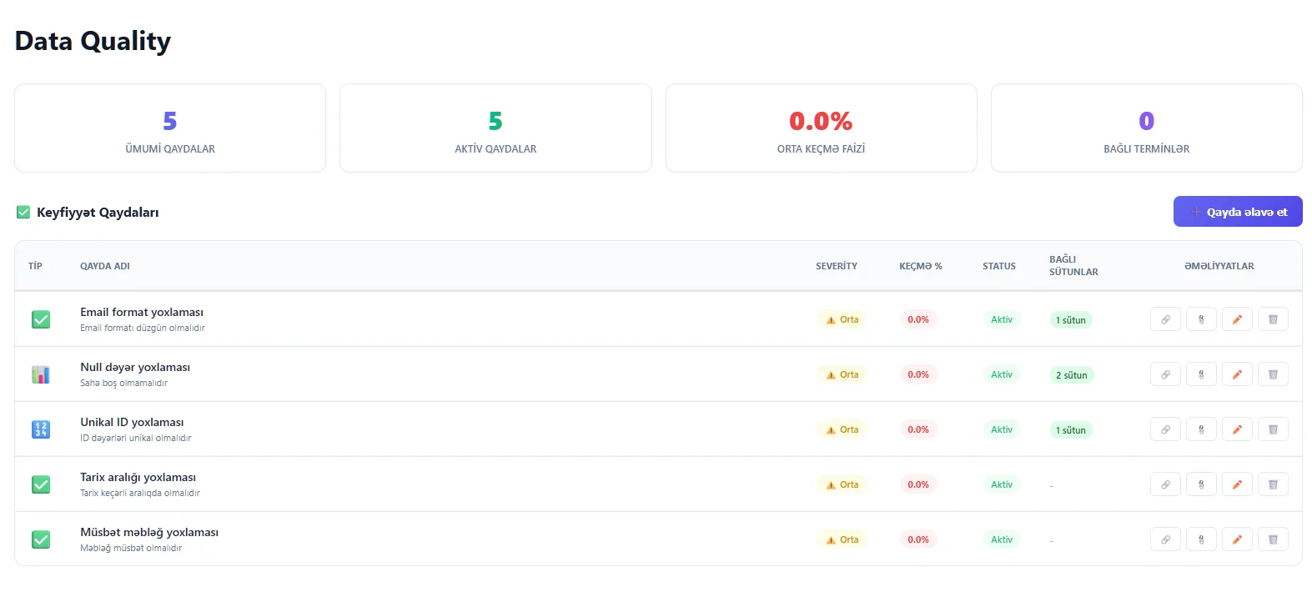Click icon between link and pencil, Tarix aralığı row
Screen dimensions: 1312x597
click(x=1201, y=484)
